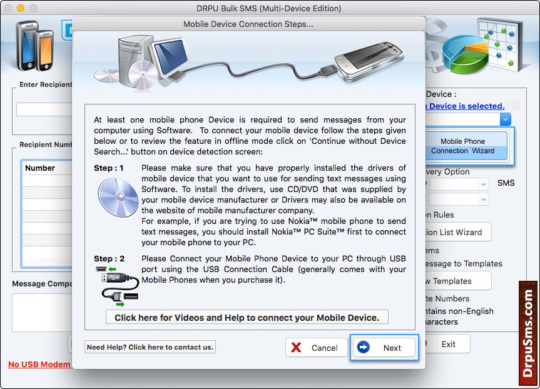Screen dimensions: 540x389
Task: Click the Next button in the dialog
Action: point(384,347)
